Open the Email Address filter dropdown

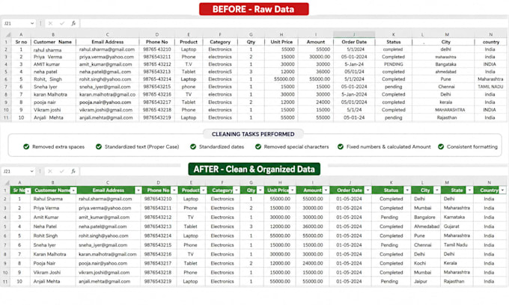click(x=138, y=191)
